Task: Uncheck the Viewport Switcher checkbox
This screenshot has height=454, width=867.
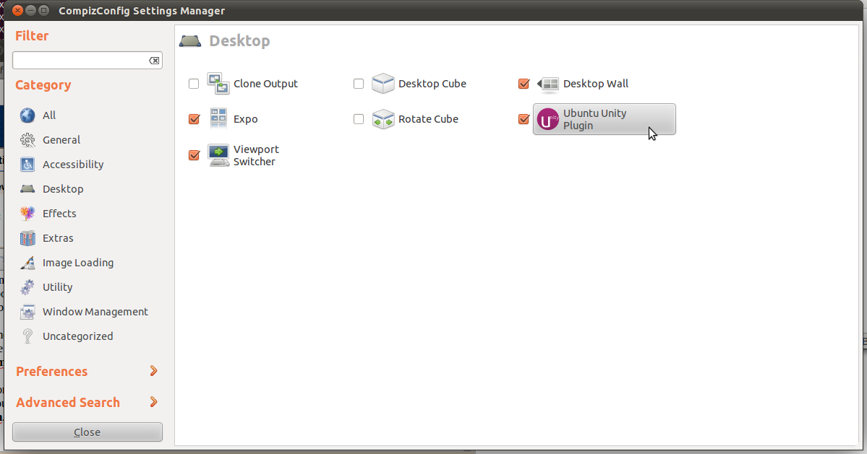Action: pyautogui.click(x=194, y=156)
